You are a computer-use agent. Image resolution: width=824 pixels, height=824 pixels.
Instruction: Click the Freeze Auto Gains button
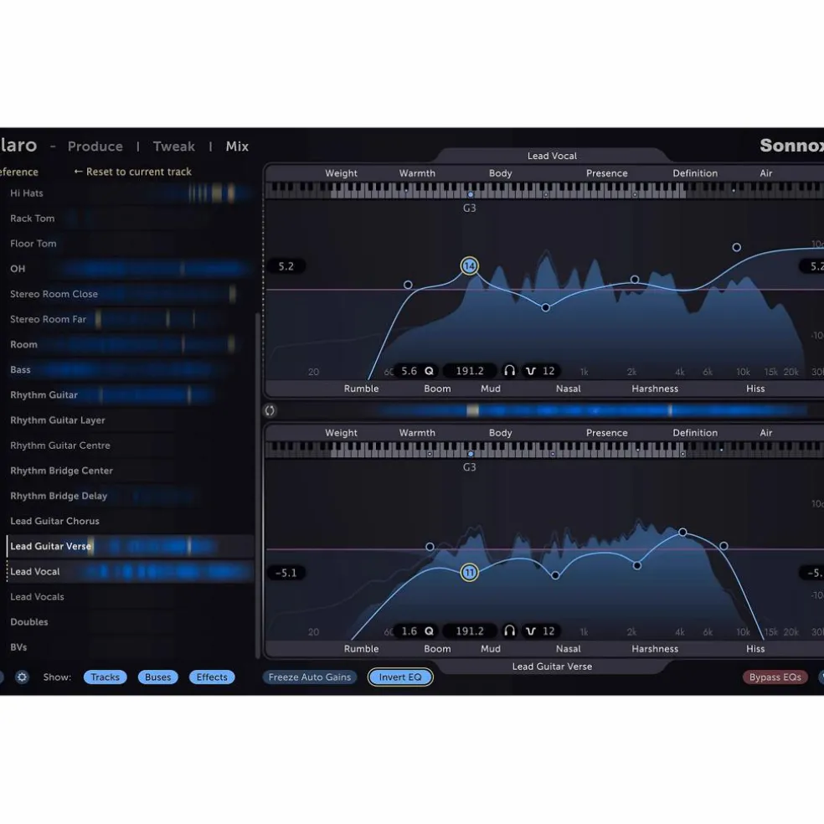coord(310,677)
